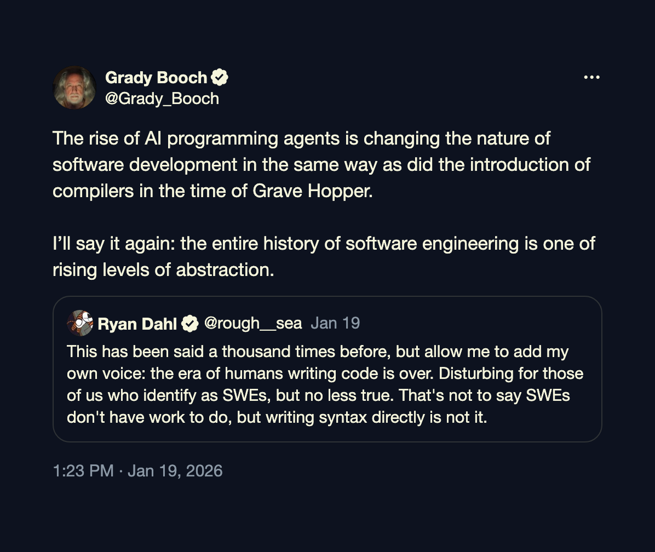Click the verified badge next to Grady Booch
Image resolution: width=655 pixels, height=552 pixels.
coord(220,77)
